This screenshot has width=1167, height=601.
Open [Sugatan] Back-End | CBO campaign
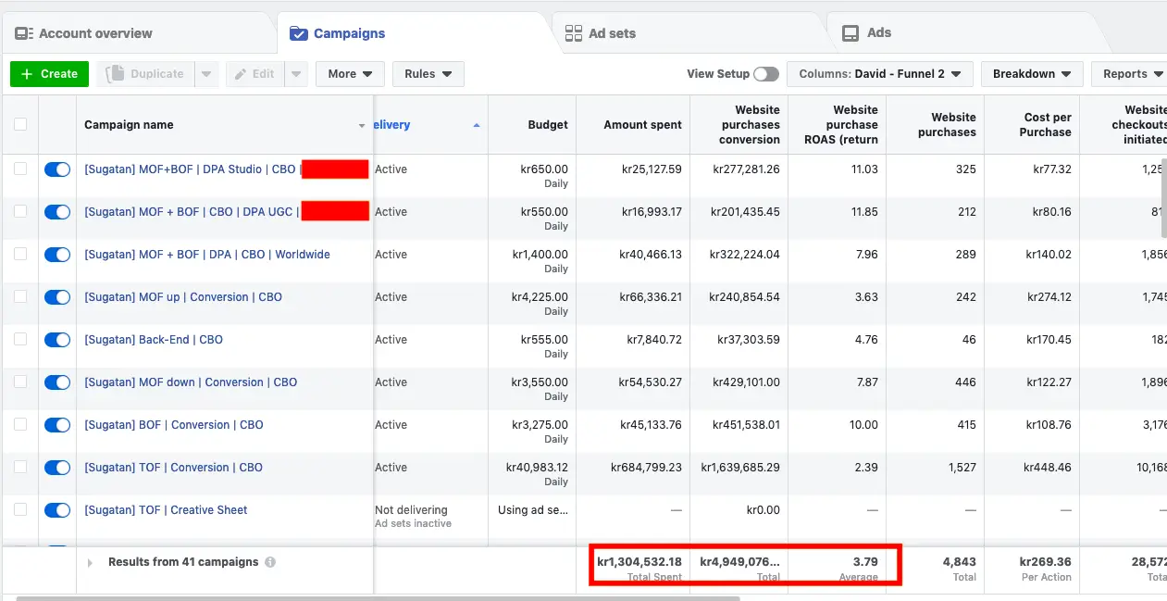click(154, 340)
